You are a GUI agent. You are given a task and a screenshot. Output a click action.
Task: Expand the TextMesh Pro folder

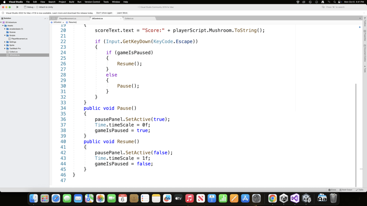pos(5,48)
